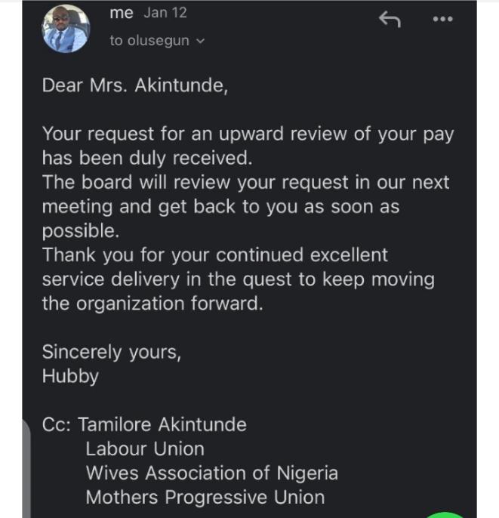The width and height of the screenshot is (499, 518).
Task: Tap the "Jan 12" date stamp
Action: (x=165, y=14)
